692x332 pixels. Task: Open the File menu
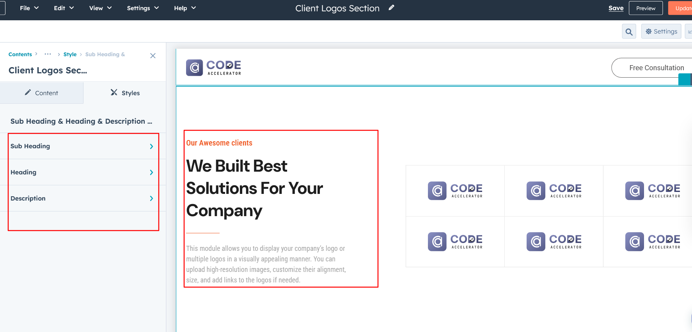tap(29, 8)
